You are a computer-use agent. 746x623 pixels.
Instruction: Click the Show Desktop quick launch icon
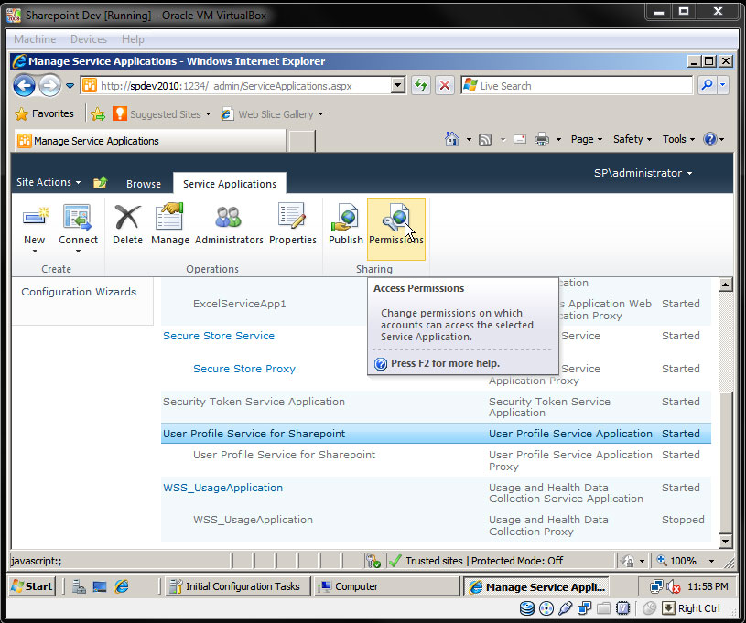click(x=100, y=586)
